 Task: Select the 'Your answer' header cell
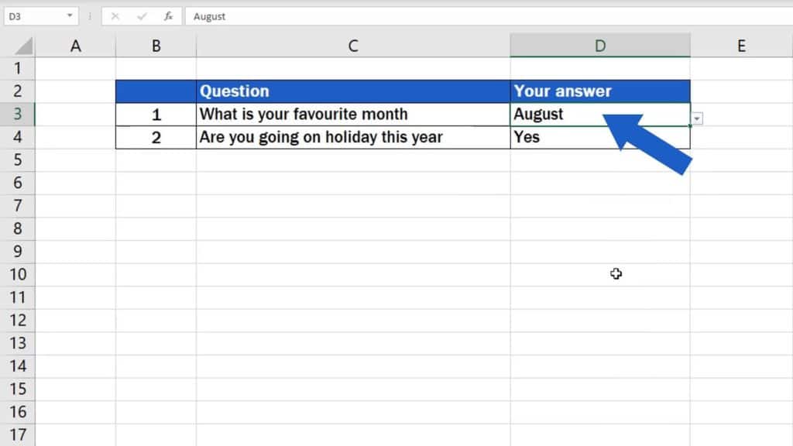[x=599, y=91]
